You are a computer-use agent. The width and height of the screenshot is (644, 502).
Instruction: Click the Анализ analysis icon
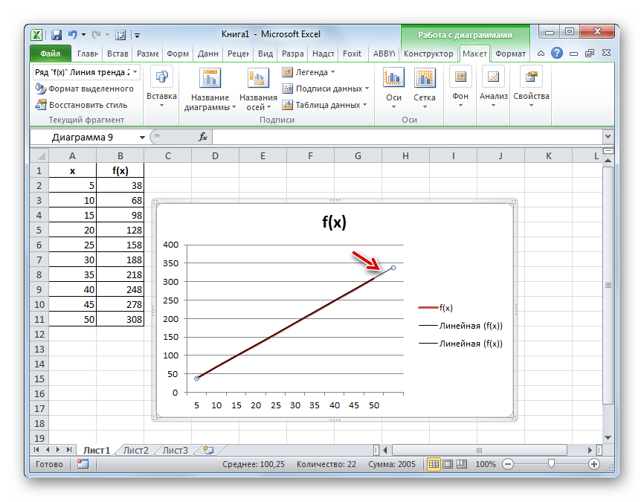[493, 77]
